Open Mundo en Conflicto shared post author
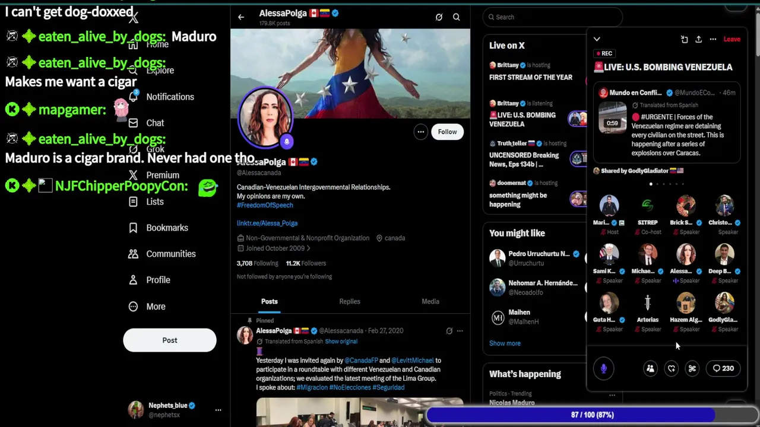 [635, 93]
